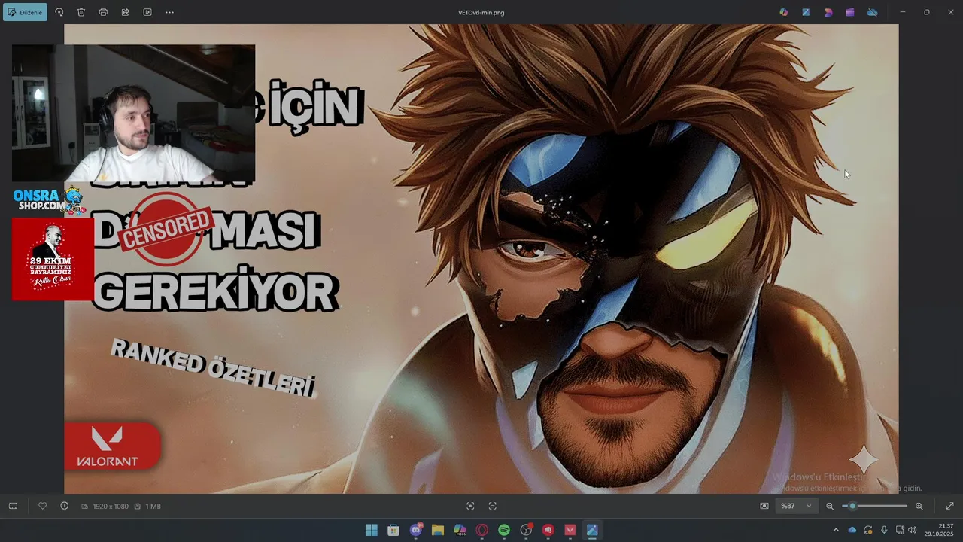
Task: Open Microsoft Store from the taskbar
Action: 393,530
